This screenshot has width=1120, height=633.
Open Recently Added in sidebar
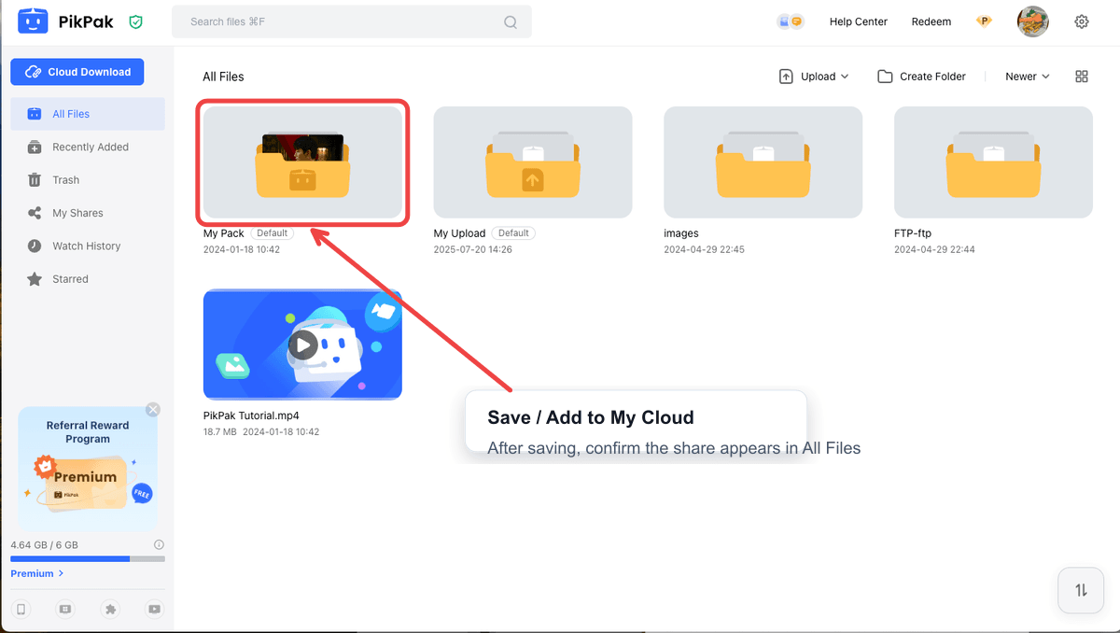(x=88, y=147)
